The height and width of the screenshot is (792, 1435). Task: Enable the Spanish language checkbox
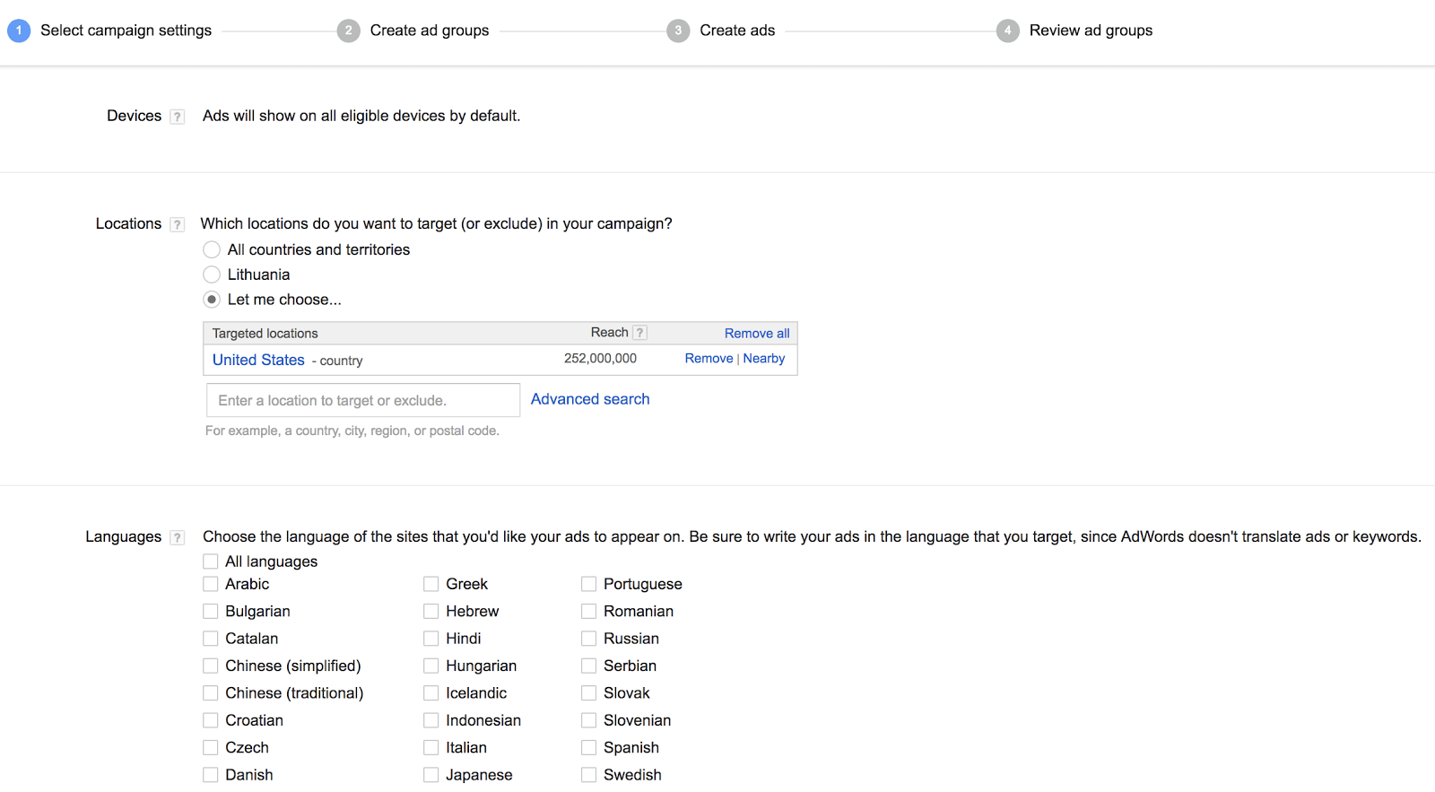(588, 747)
